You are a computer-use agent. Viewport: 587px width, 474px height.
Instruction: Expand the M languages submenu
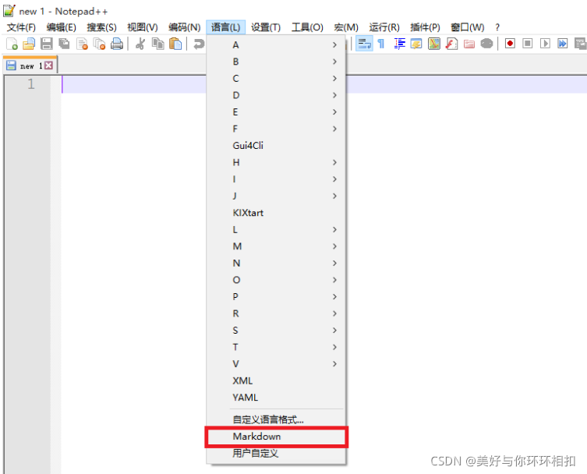click(x=276, y=246)
